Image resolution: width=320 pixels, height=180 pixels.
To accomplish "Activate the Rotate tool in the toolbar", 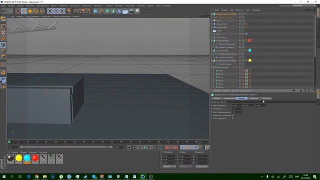I will click(36, 11).
